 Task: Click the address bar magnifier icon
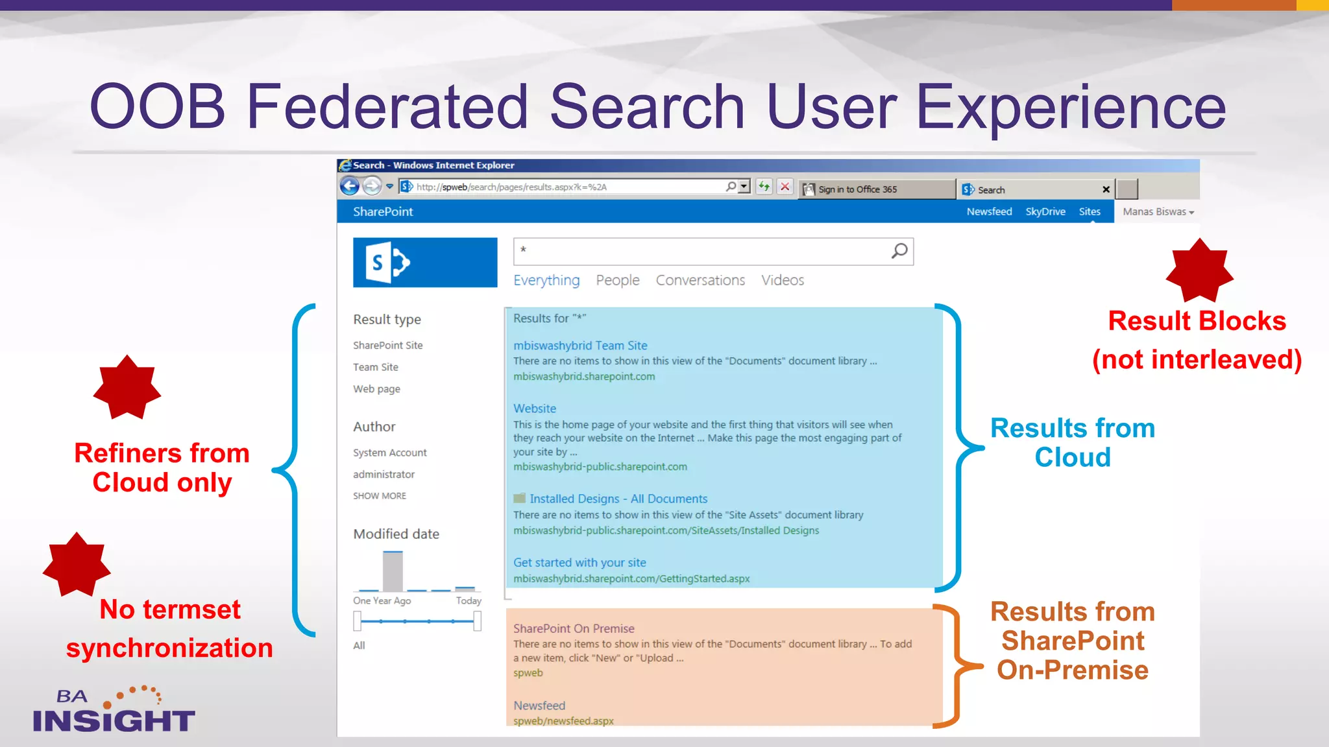pos(731,187)
